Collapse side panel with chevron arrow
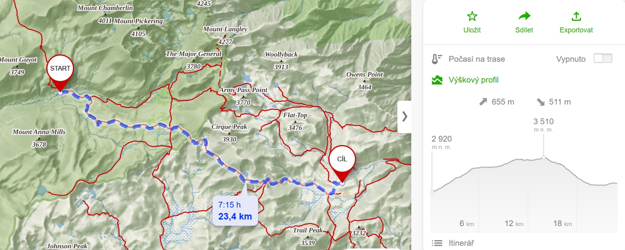This screenshot has width=625, height=250. click(404, 117)
